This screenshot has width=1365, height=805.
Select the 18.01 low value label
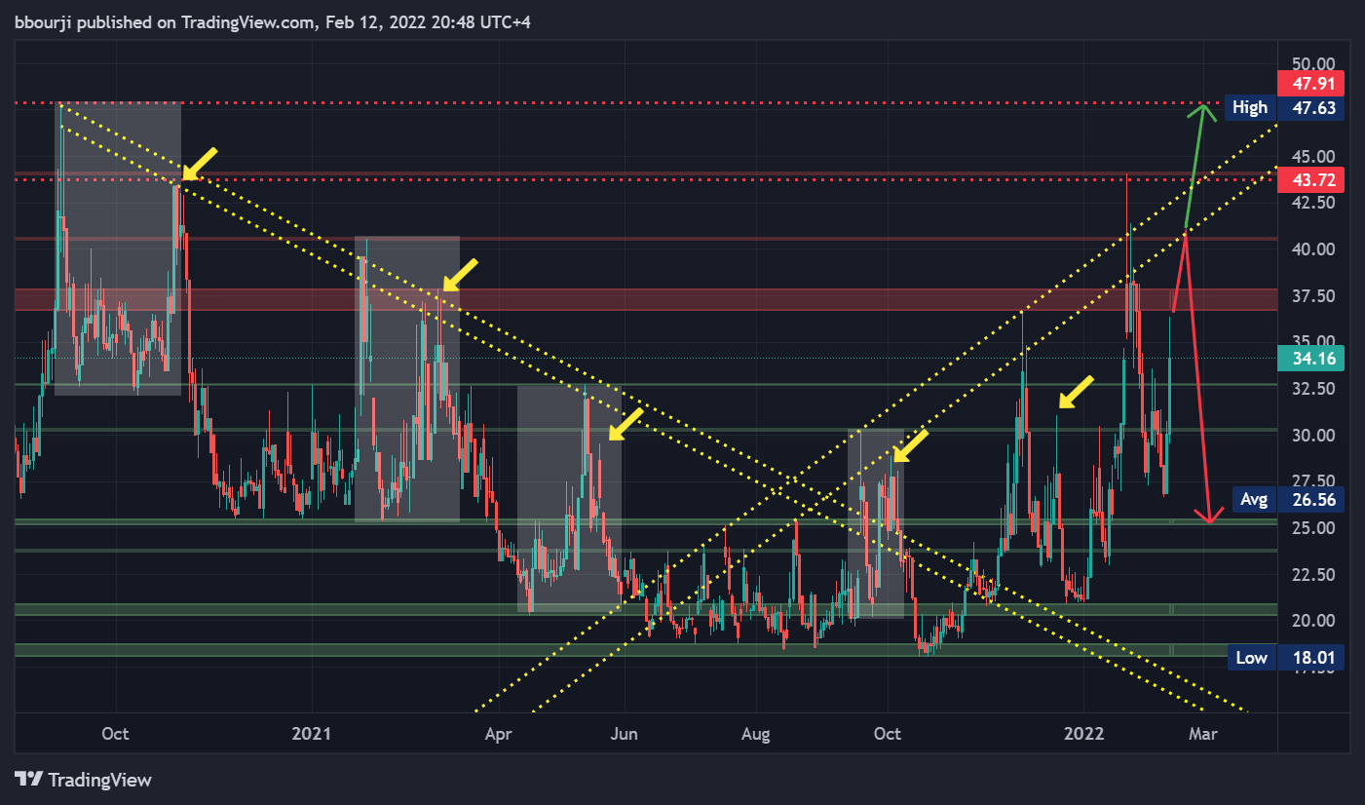click(1310, 658)
